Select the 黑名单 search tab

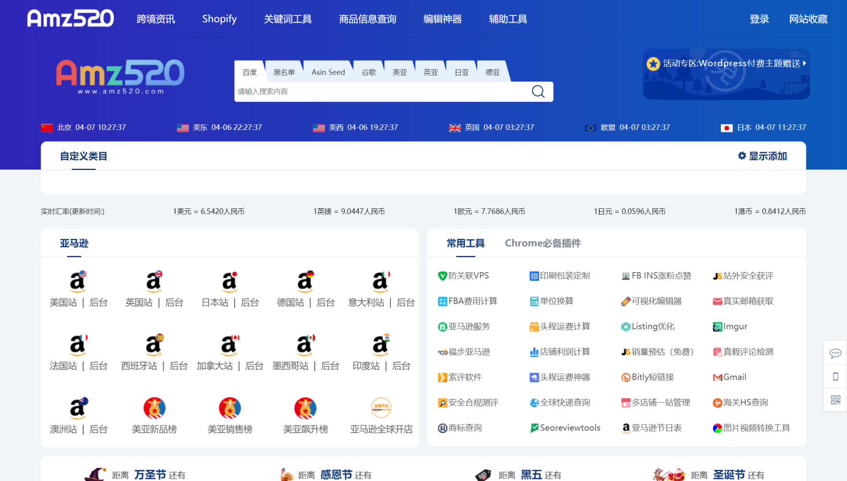284,72
